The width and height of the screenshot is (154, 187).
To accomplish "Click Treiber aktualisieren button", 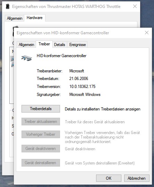I will point(41,122).
